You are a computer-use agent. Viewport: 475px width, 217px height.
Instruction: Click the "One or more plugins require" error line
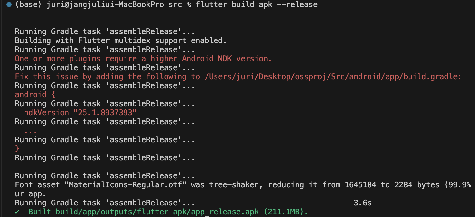[x=143, y=59]
